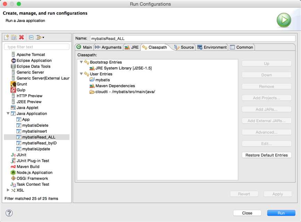
Task: Click the OSGi Framework icon
Action: 13,178
